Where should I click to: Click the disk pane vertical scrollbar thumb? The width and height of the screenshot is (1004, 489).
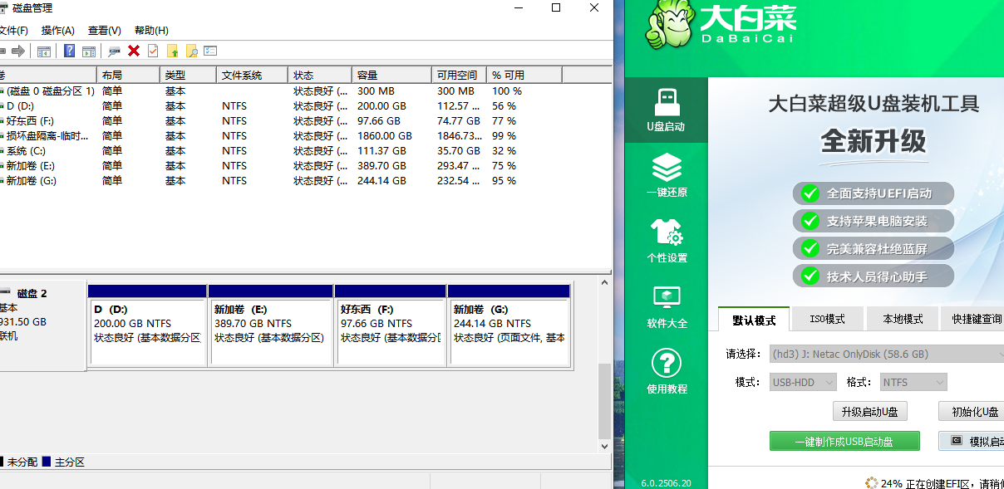pyautogui.click(x=604, y=400)
